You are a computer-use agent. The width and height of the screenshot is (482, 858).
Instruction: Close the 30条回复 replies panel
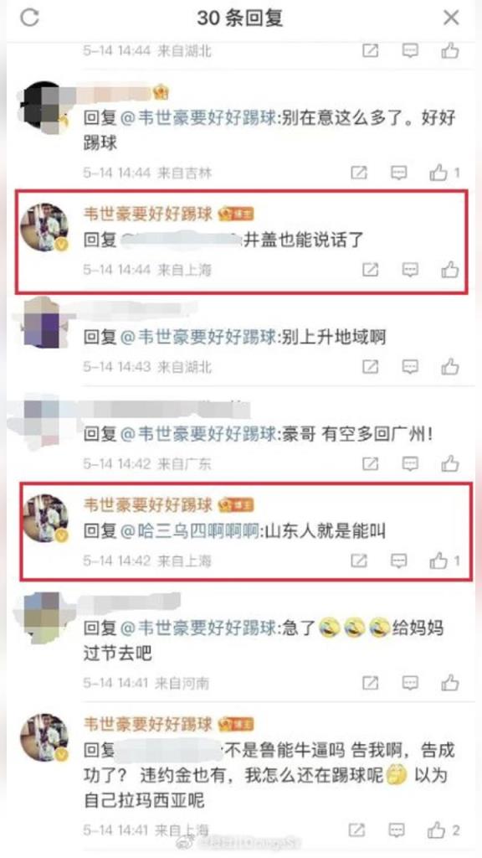[x=451, y=18]
